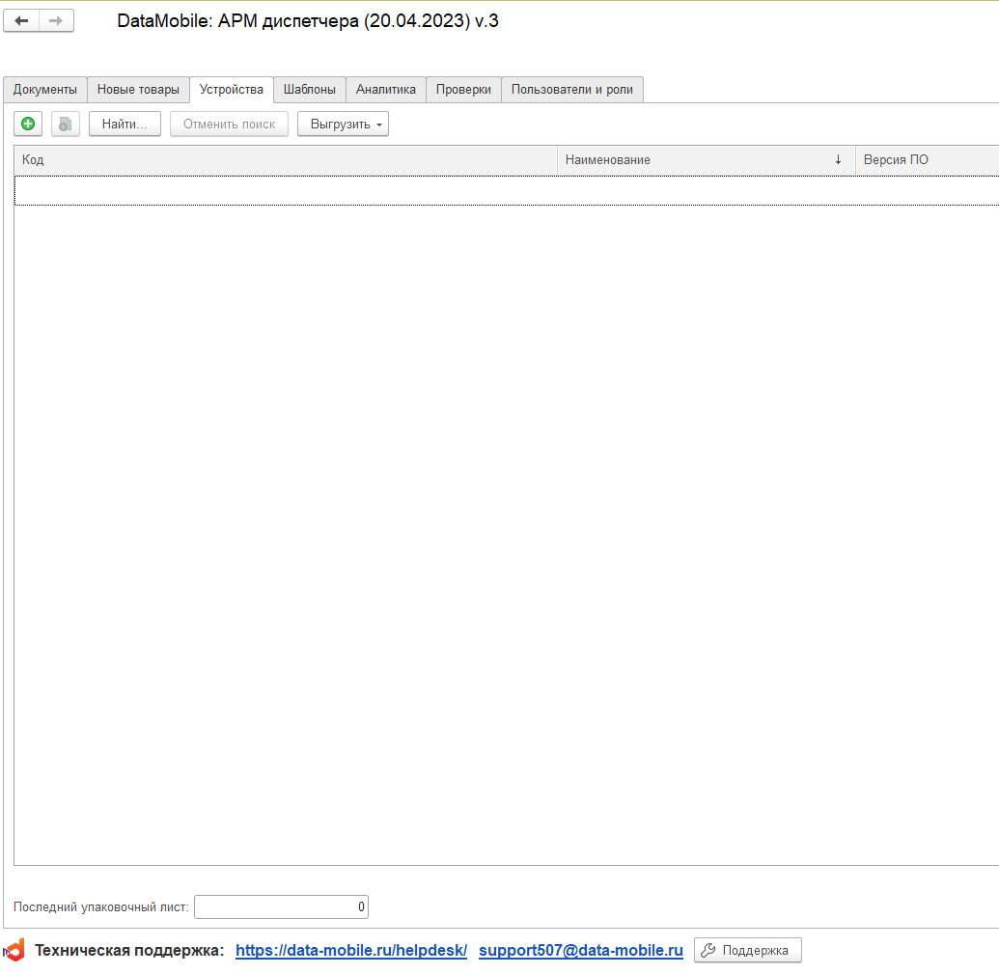Go to the Аналитика tab
Image resolution: width=999 pixels, height=975 pixels.
385,90
